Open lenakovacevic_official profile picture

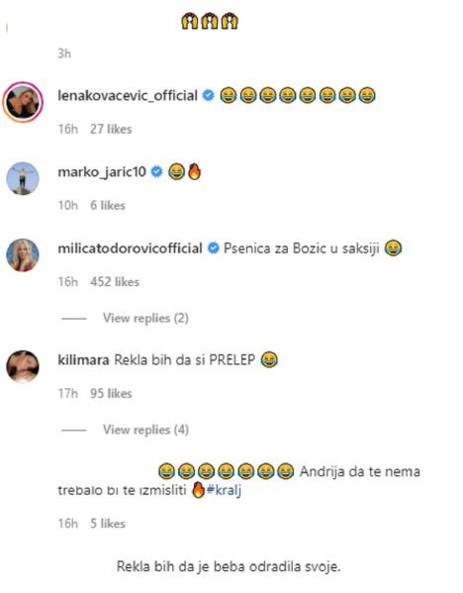tap(23, 102)
